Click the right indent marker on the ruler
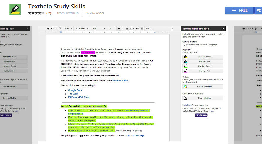262x144 pixels. [155, 32]
